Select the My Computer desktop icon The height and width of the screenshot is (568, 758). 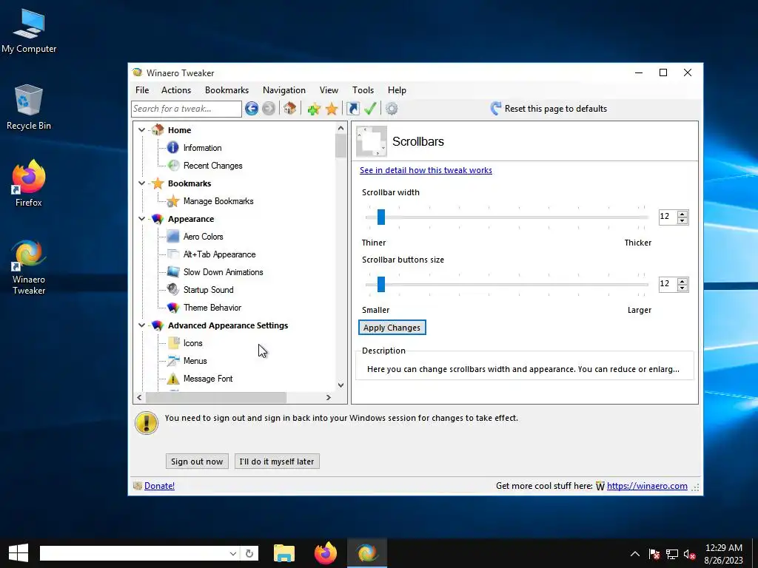[29, 24]
